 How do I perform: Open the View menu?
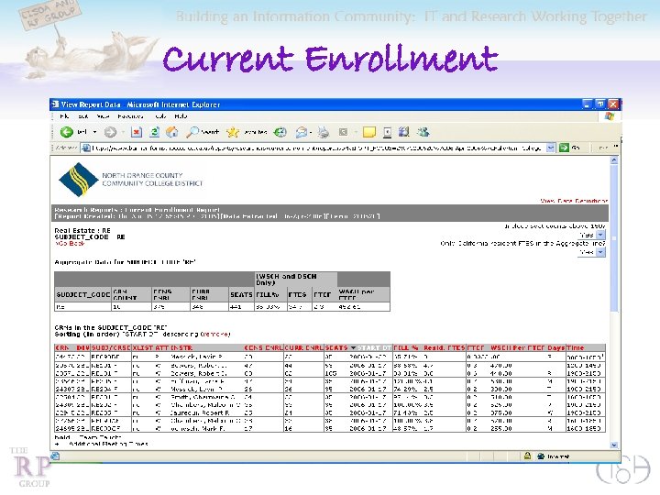pyautogui.click(x=103, y=116)
